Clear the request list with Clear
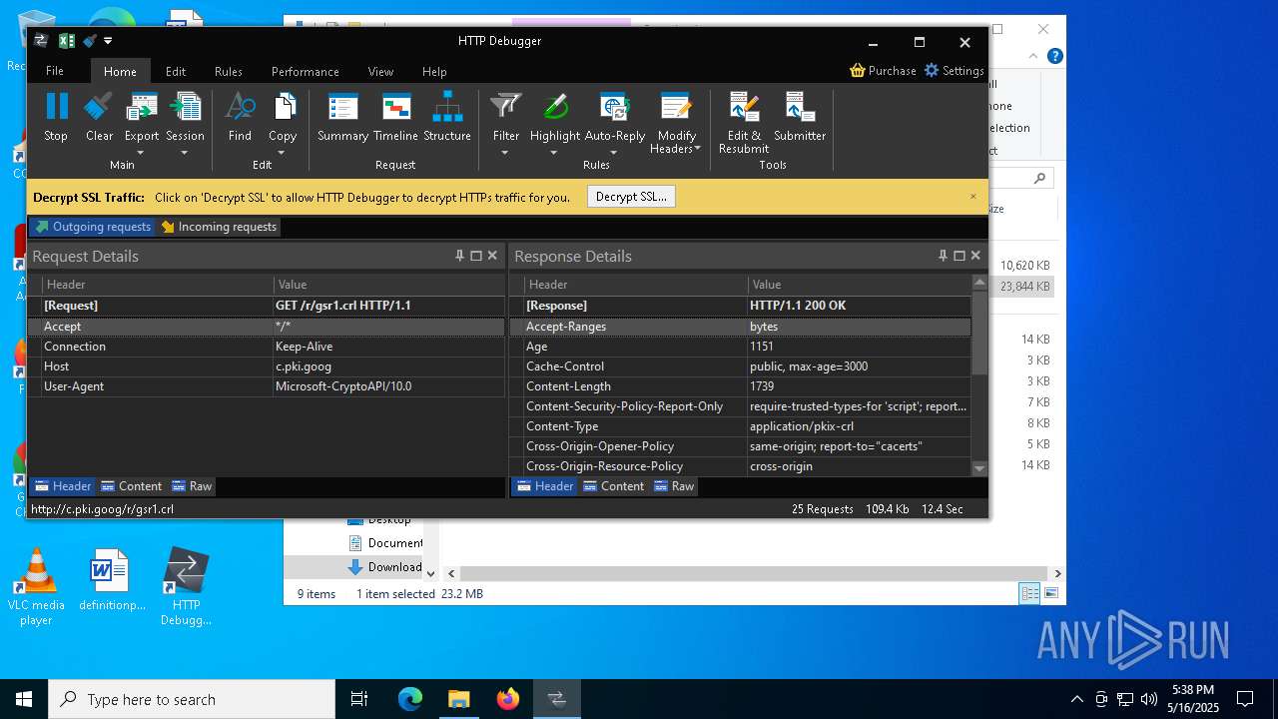 pyautogui.click(x=99, y=106)
